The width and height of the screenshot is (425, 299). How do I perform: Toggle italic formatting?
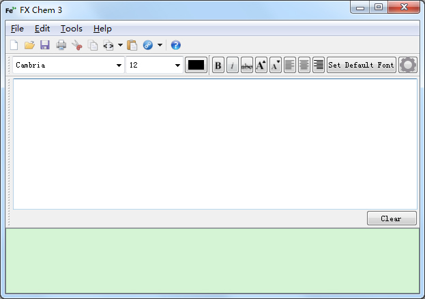(x=233, y=66)
